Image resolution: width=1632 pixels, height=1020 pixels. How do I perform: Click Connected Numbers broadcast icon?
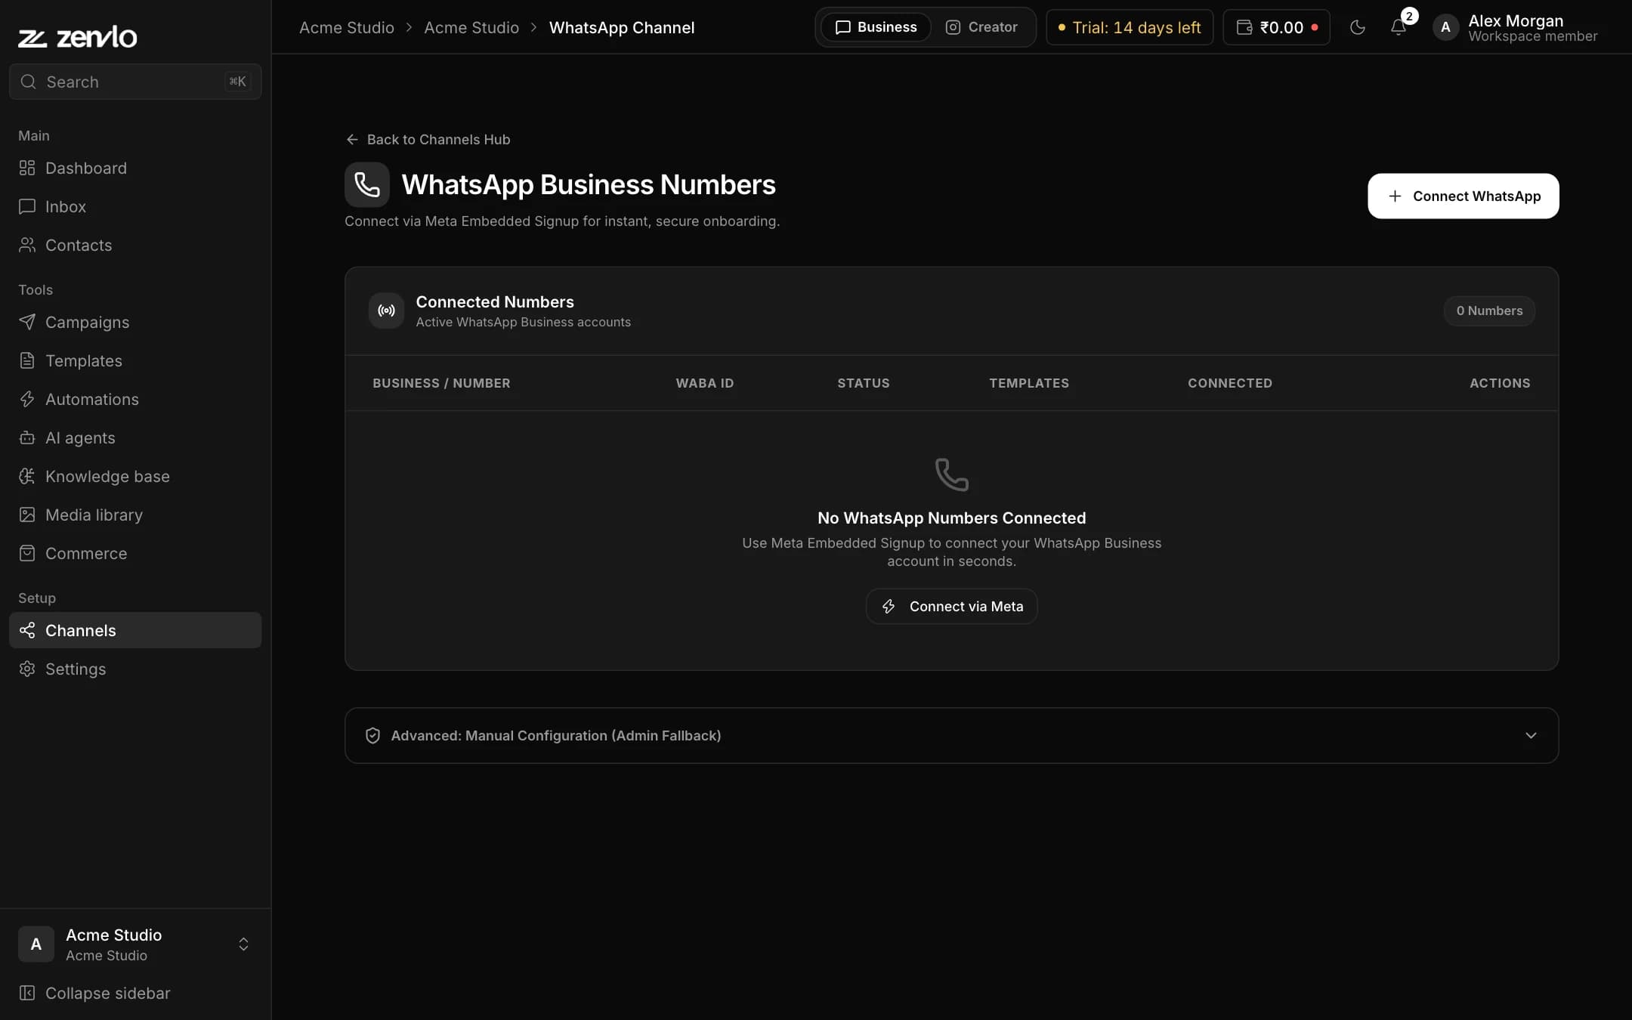[386, 311]
